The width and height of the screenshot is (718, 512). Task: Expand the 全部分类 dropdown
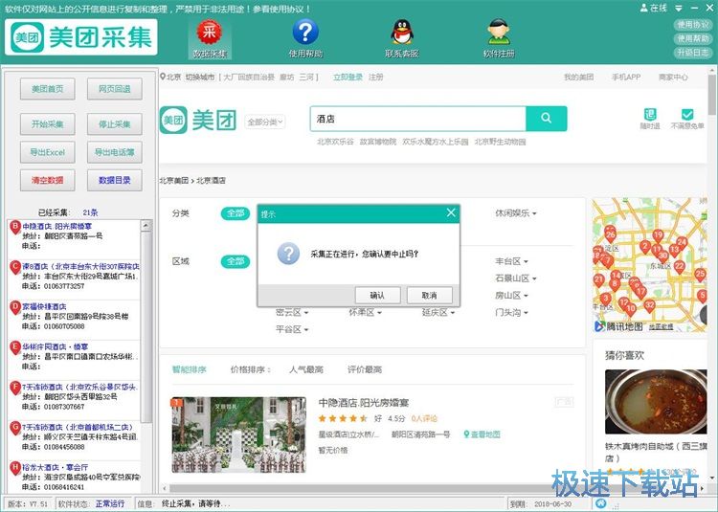[x=266, y=122]
